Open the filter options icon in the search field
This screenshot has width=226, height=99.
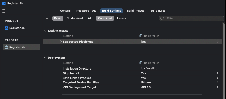pyautogui.click(x=163, y=18)
